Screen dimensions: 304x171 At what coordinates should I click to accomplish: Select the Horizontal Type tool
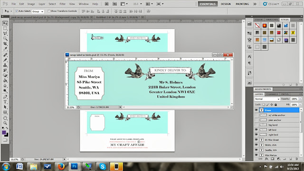(x=5, y=102)
